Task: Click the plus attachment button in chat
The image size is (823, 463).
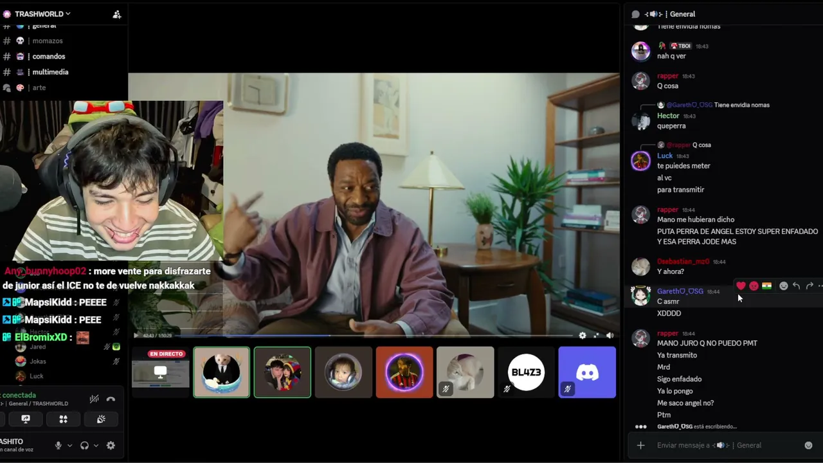Action: tap(640, 445)
